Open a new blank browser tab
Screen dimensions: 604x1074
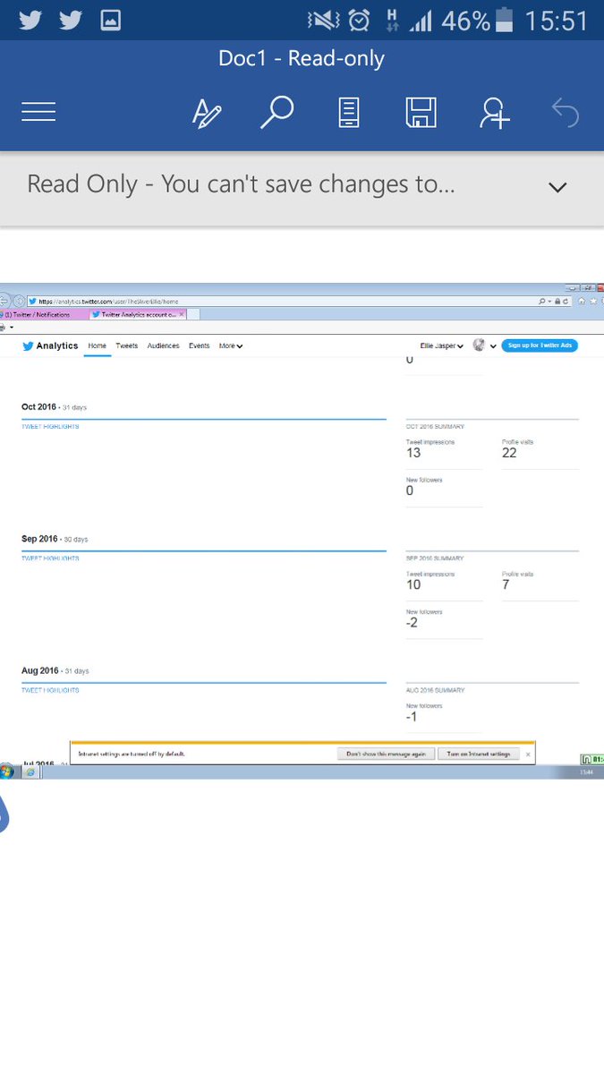tap(193, 314)
